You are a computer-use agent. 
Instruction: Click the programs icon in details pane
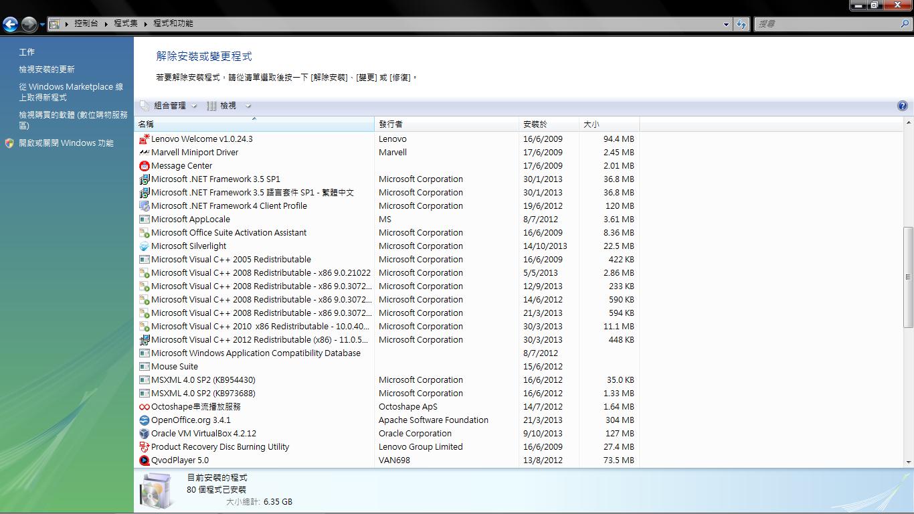[x=159, y=492]
